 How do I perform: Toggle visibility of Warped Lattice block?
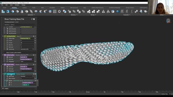(35, 65)
